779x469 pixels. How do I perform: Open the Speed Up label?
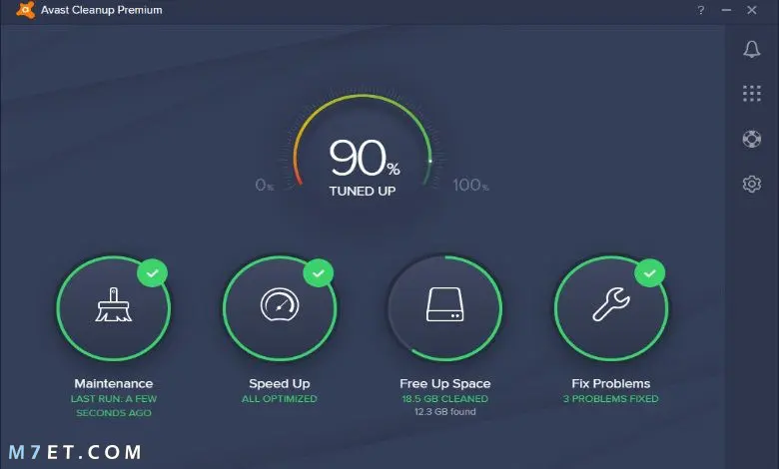[280, 383]
